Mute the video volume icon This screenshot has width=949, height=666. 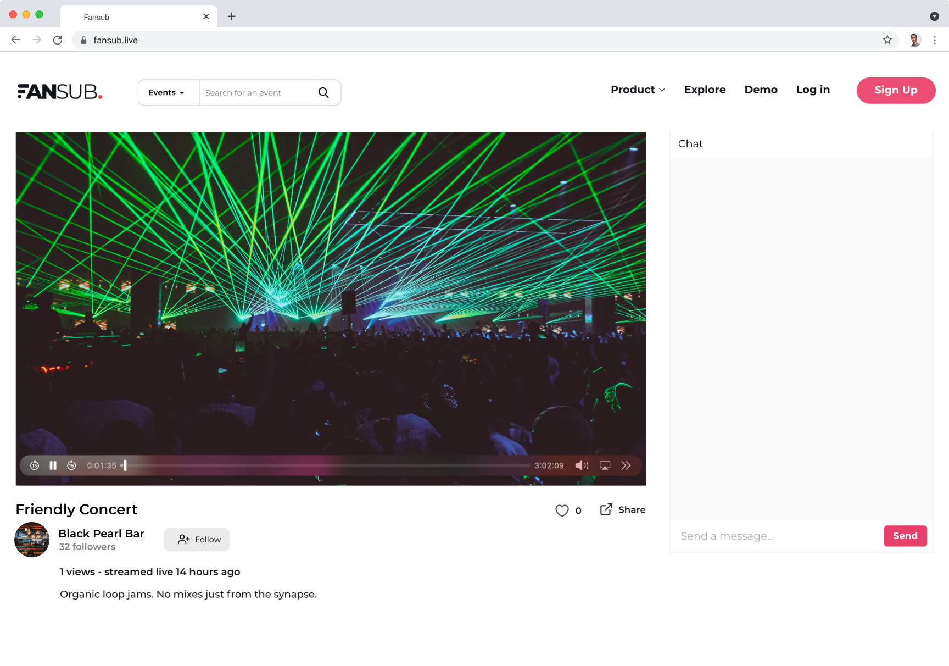pyautogui.click(x=582, y=465)
